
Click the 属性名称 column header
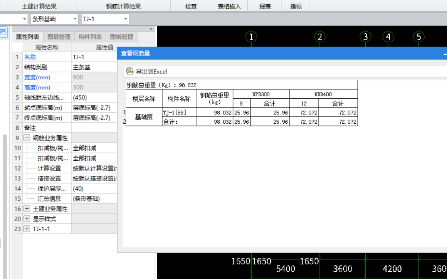click(x=47, y=47)
